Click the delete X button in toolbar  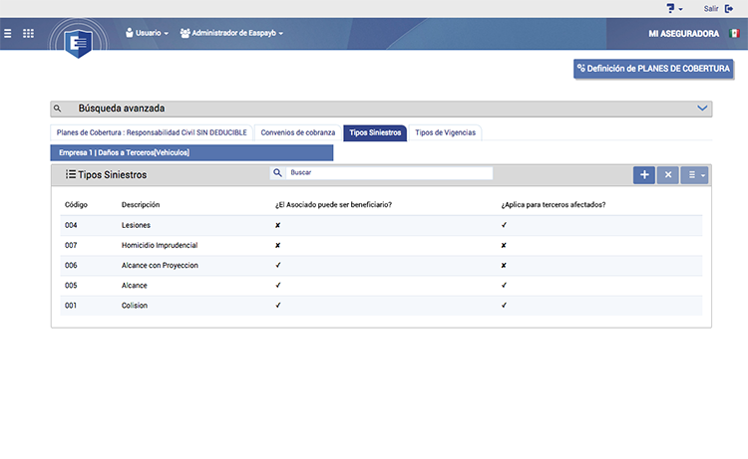pos(668,174)
